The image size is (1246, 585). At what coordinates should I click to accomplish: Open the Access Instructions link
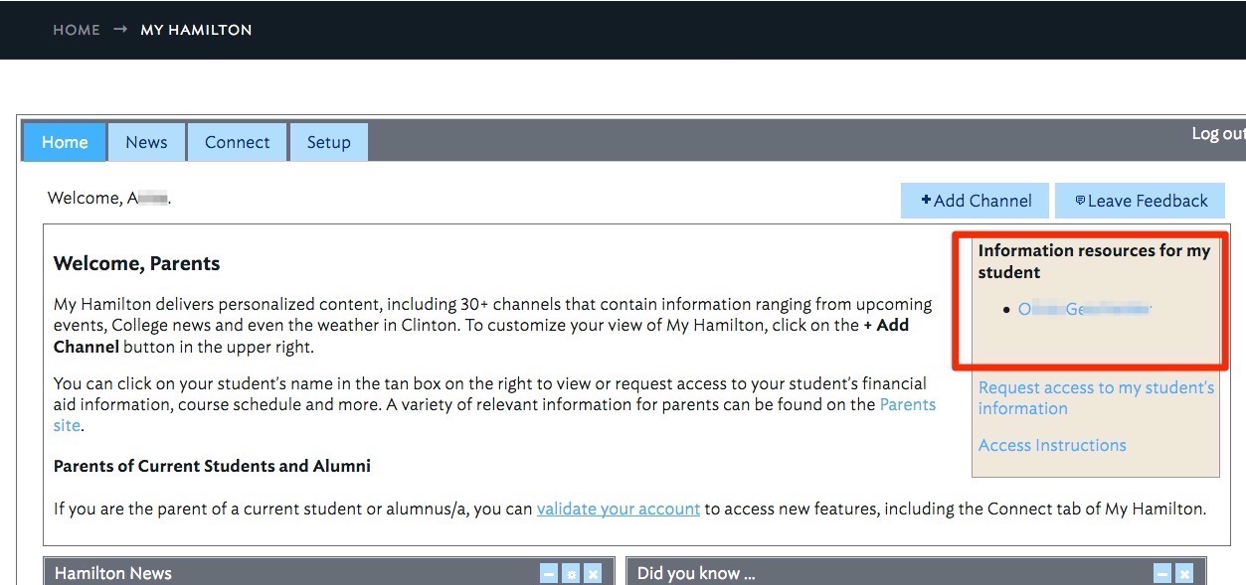(1052, 445)
